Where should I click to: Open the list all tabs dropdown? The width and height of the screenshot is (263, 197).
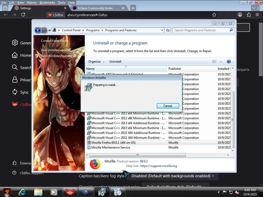pyautogui.click(x=256, y=8)
